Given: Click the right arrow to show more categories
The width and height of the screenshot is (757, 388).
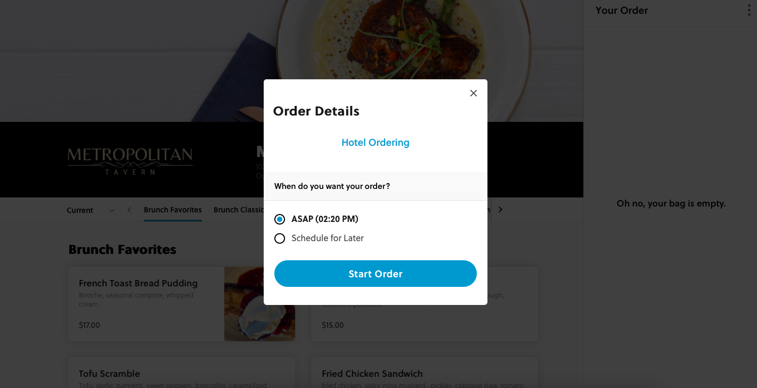Looking at the screenshot, I should click(x=500, y=210).
